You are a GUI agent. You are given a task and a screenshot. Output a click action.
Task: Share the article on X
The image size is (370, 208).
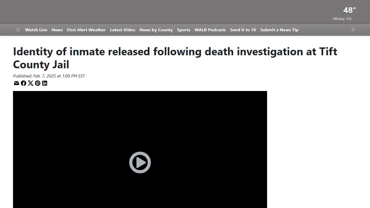pos(31,83)
